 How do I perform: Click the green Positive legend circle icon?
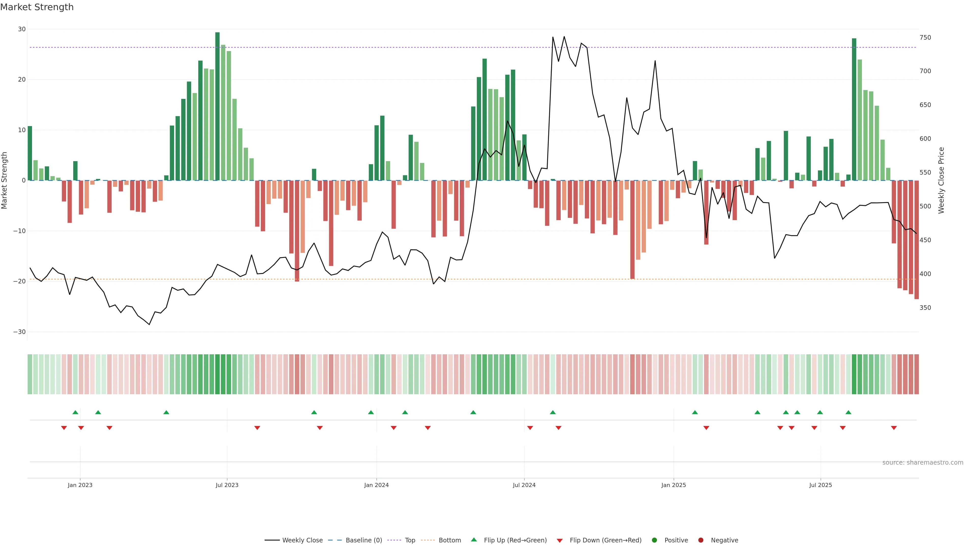click(x=654, y=540)
